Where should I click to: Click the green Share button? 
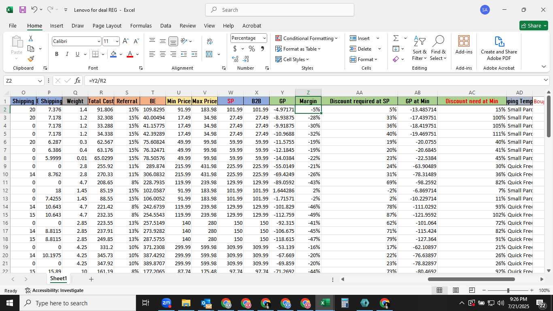point(534,26)
